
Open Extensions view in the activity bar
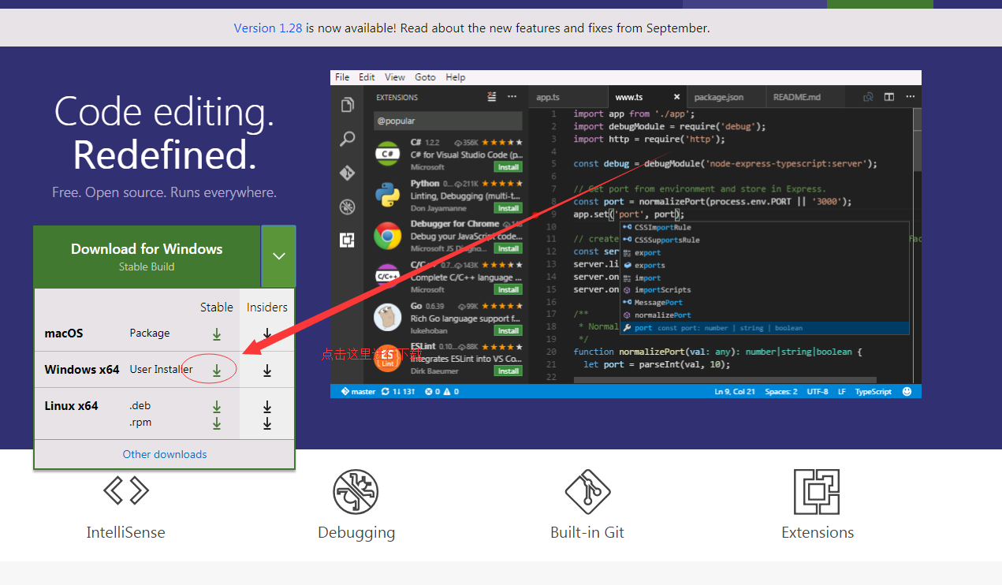347,240
